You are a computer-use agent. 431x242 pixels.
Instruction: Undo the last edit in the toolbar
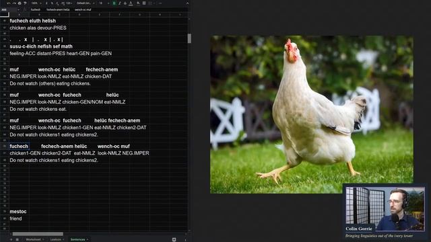tap(9, 3)
